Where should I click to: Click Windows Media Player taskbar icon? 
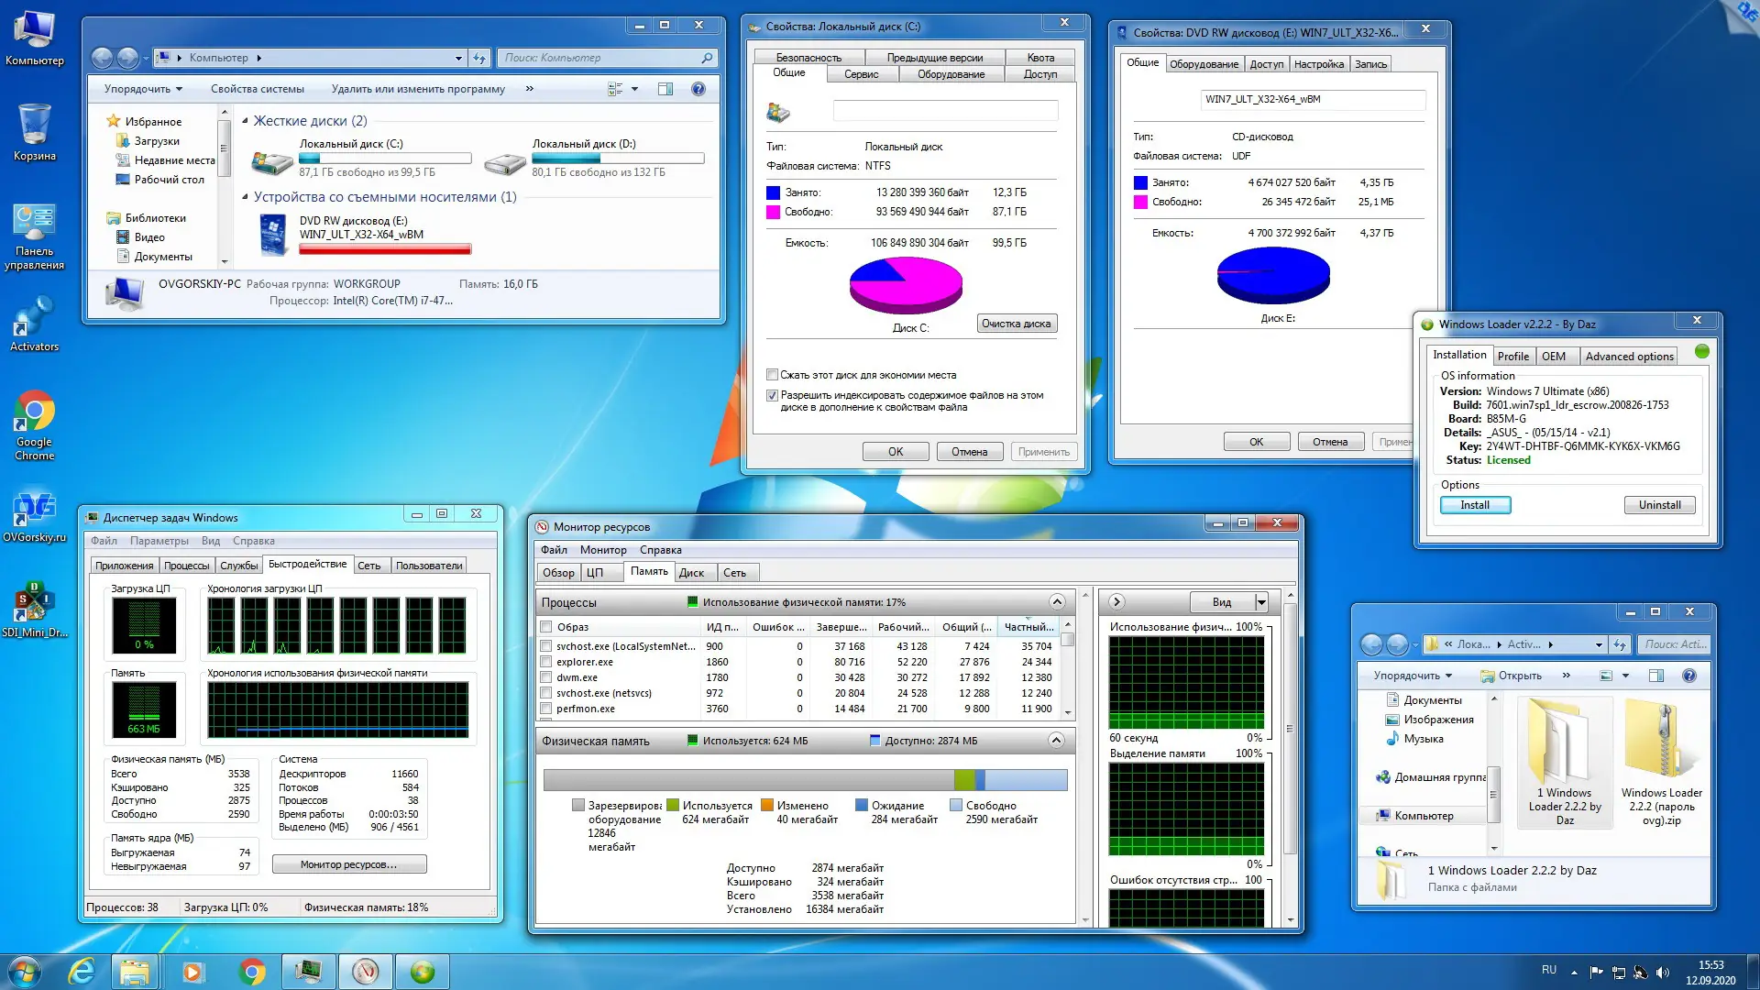pyautogui.click(x=192, y=971)
